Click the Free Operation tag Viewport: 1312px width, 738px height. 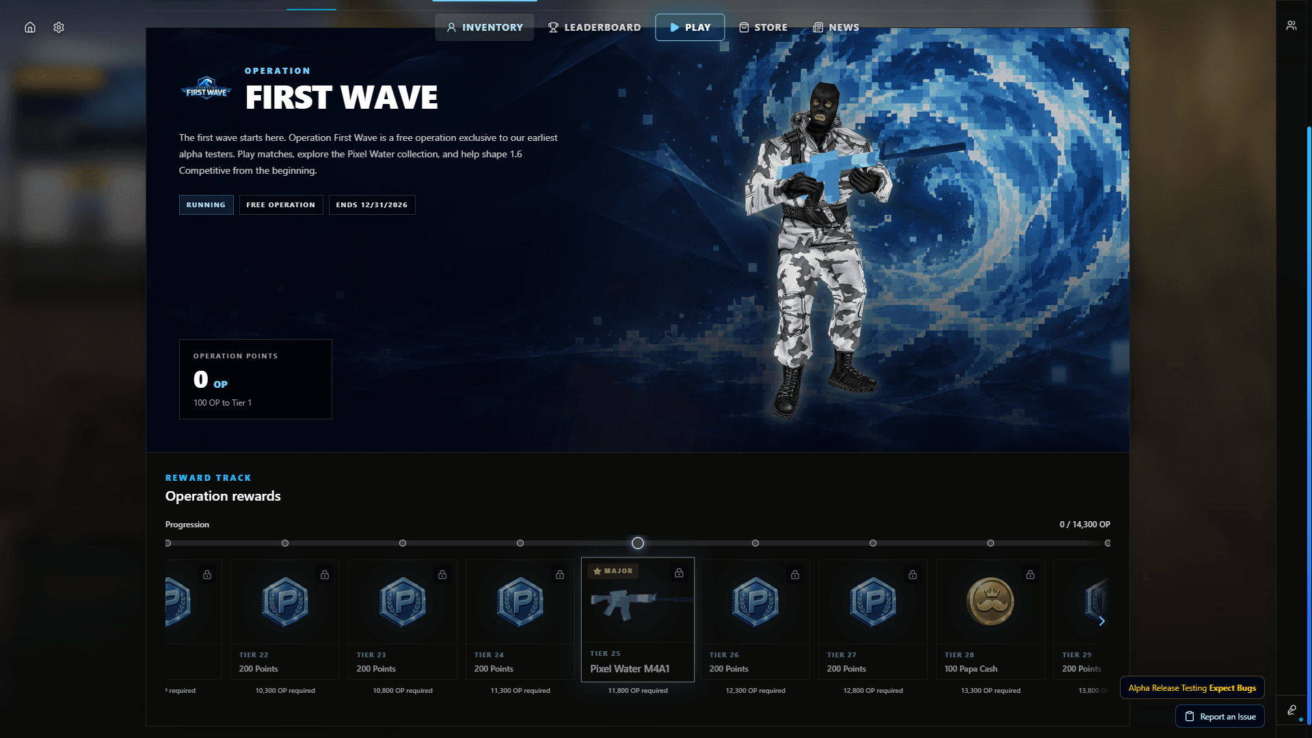click(x=280, y=205)
